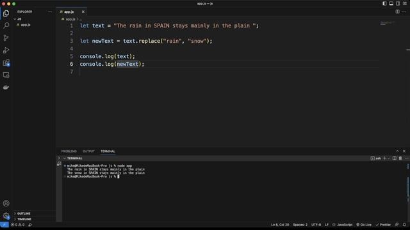Go to line via Ln 6, Col 20
This screenshot has width=410, height=230.
[280, 224]
